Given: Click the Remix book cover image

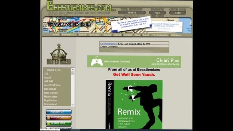Looking at the screenshot, I should coord(134,104).
